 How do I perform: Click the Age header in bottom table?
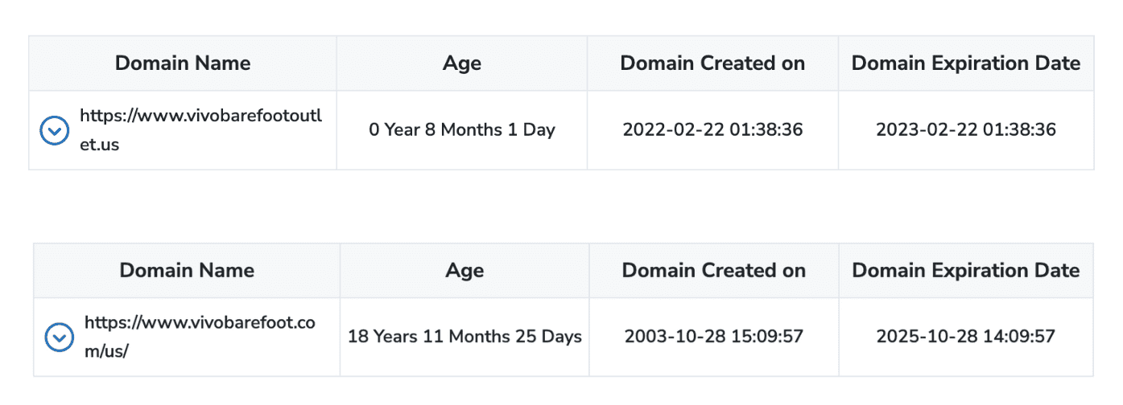[x=464, y=271]
